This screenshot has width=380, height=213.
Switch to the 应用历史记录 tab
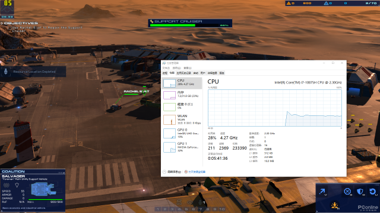(x=183, y=73)
